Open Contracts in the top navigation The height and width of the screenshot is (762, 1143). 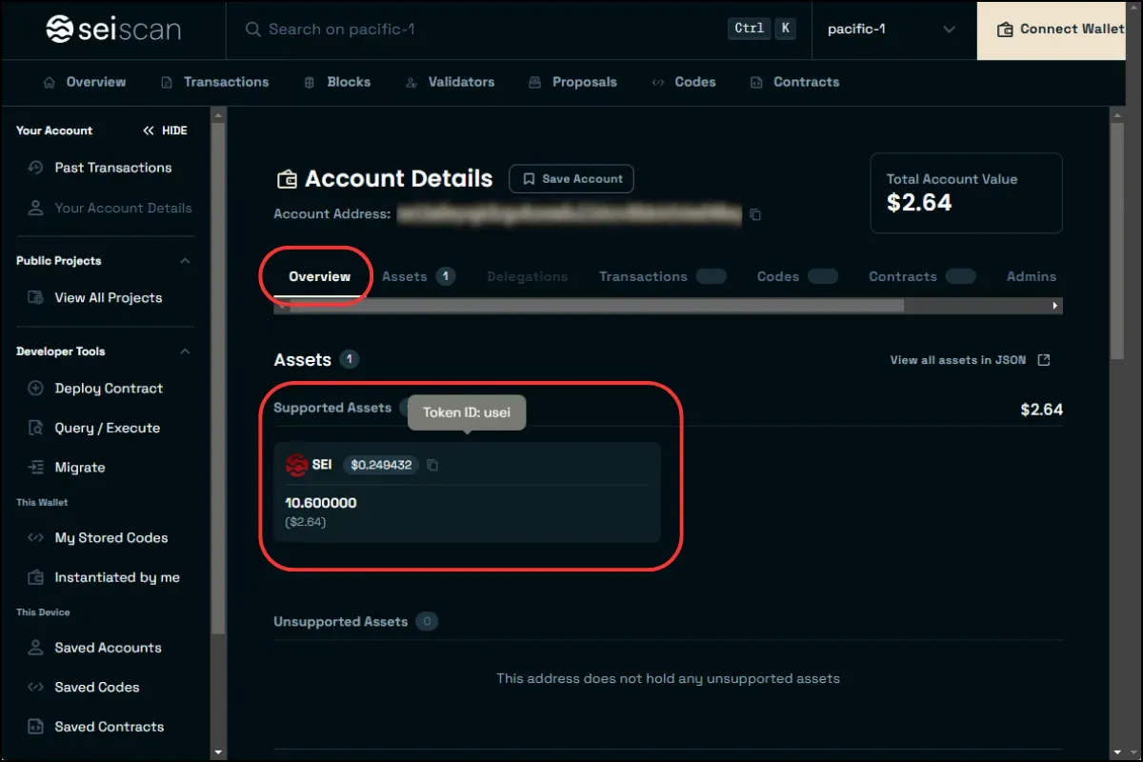(794, 82)
